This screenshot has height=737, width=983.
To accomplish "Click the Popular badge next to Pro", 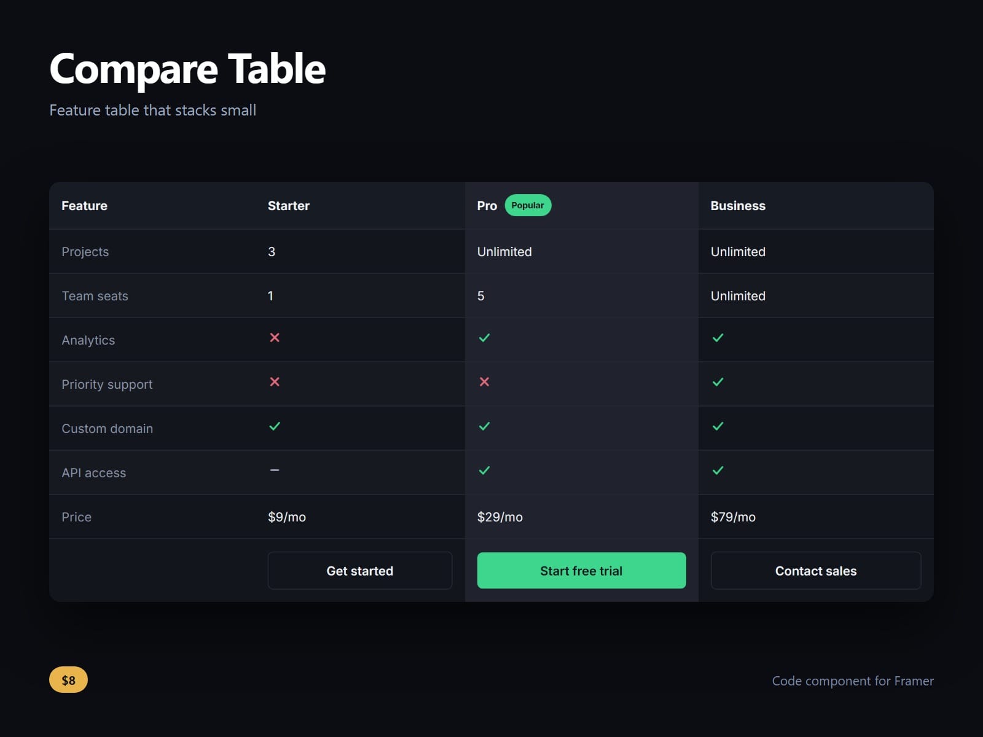I will (x=528, y=205).
